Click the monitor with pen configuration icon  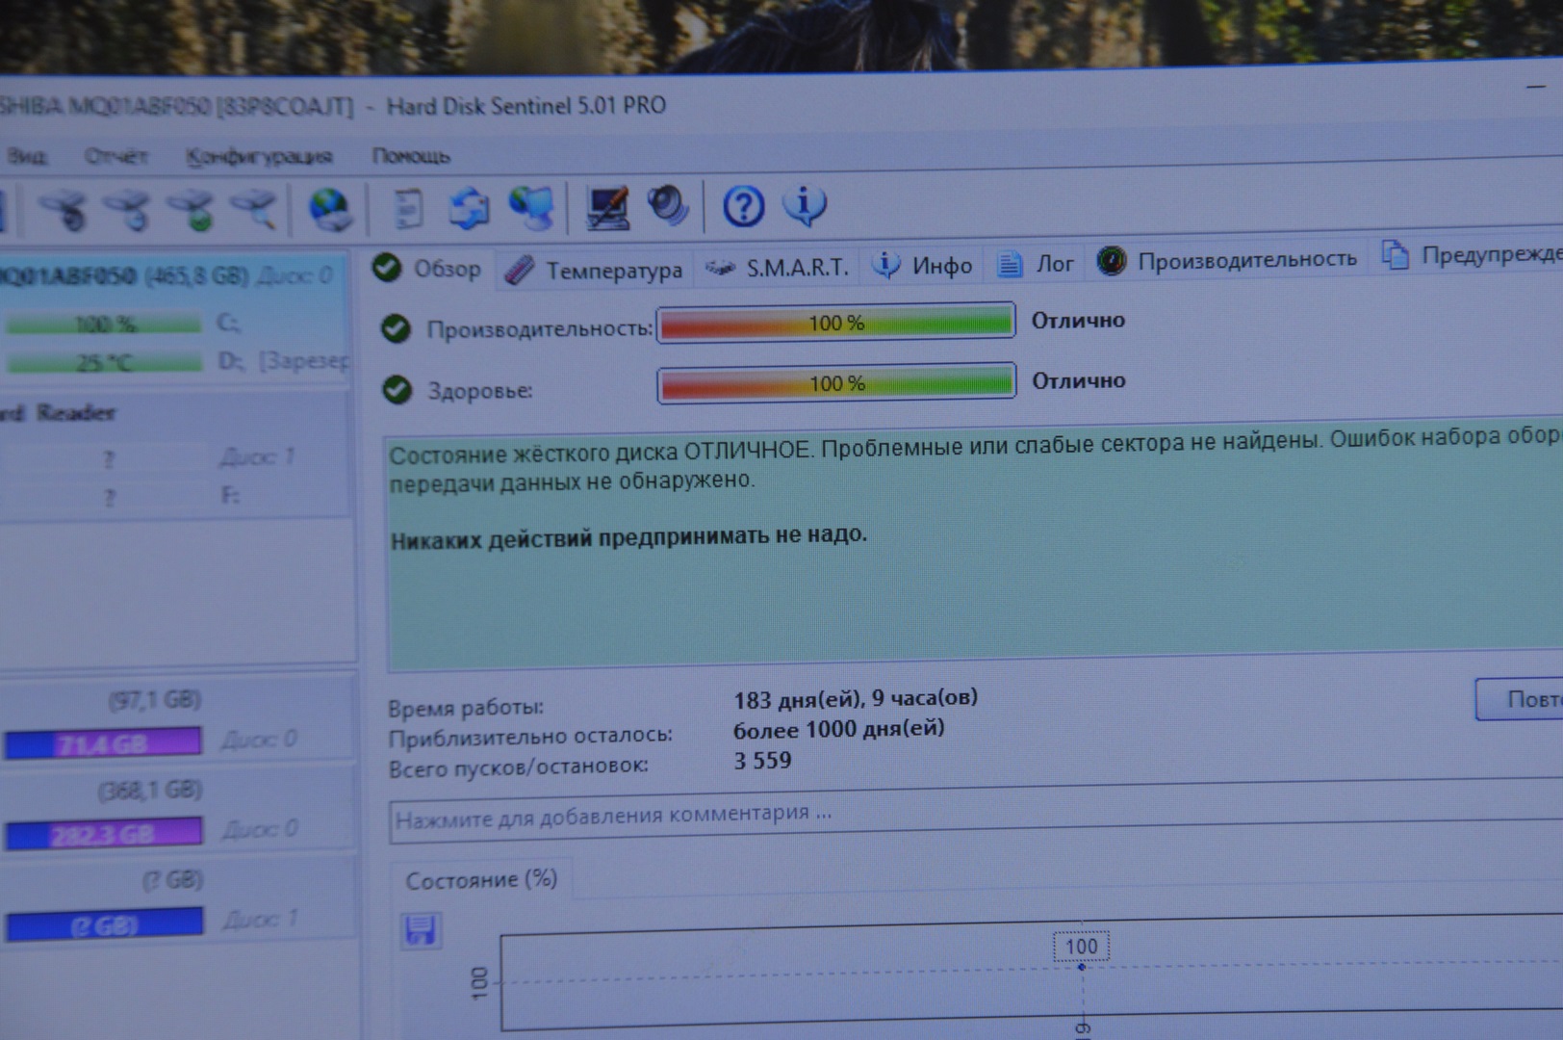click(606, 207)
